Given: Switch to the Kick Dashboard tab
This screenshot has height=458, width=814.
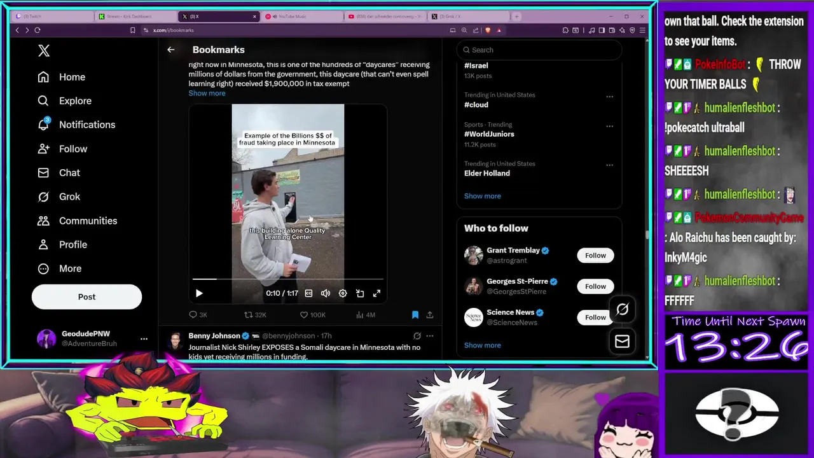Looking at the screenshot, I should click(x=136, y=17).
